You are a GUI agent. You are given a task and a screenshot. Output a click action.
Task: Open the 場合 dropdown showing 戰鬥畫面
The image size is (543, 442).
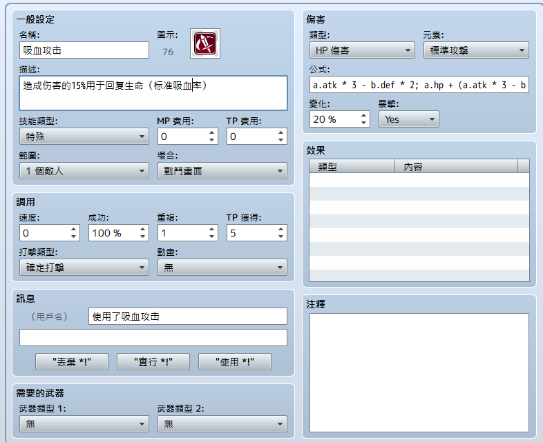[x=222, y=171]
